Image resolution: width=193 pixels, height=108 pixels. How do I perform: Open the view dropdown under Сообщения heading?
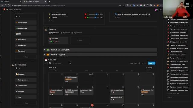coord(18,68)
